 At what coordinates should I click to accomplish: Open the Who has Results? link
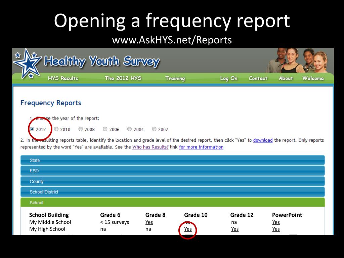tap(150, 147)
